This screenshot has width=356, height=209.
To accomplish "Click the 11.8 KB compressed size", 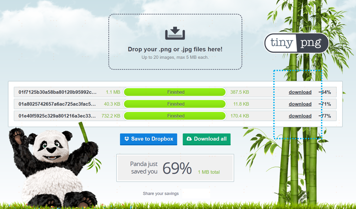I will click(x=241, y=104).
